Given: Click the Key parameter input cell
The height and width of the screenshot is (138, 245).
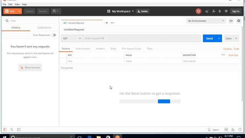Looking at the screenshot, I should 95,61.
